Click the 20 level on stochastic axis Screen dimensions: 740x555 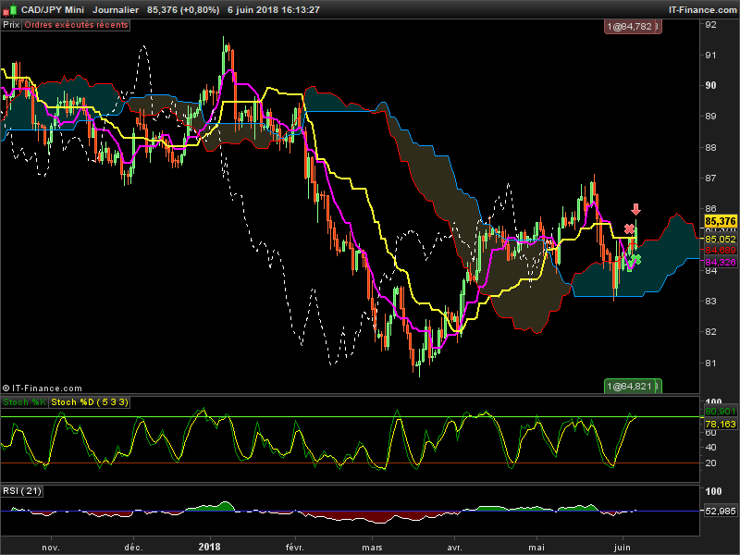(x=710, y=463)
